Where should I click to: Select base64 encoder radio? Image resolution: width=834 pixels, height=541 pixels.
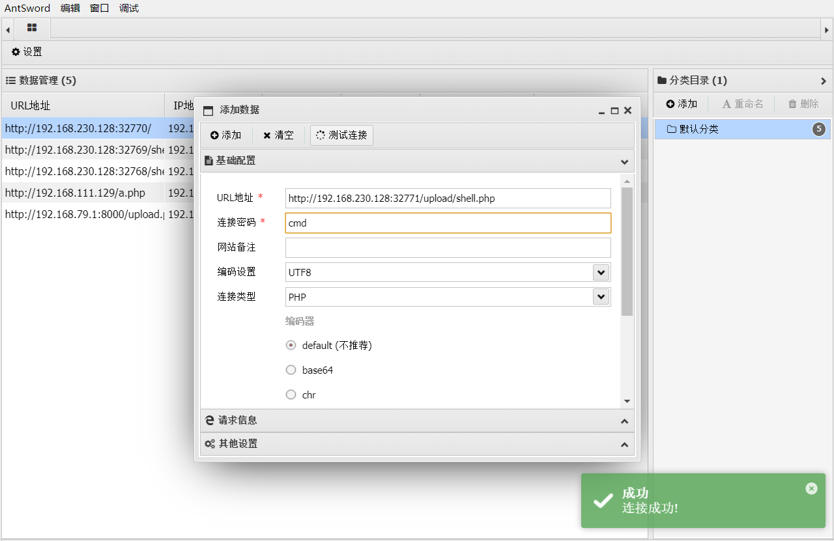(291, 370)
